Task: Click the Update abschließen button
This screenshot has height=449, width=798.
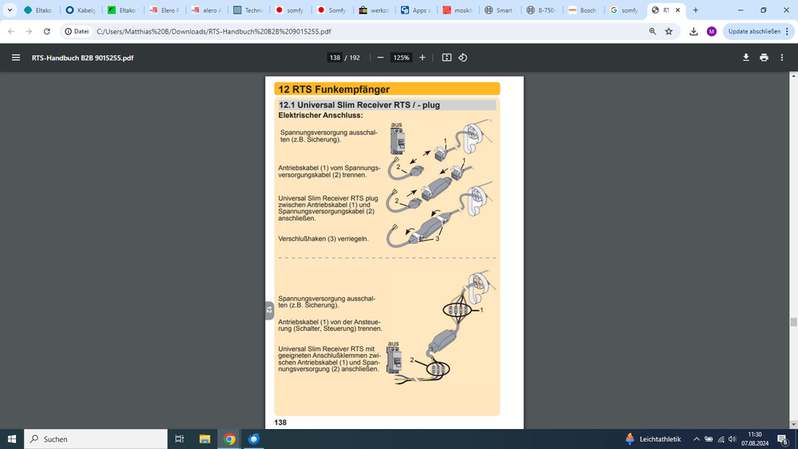Action: [753, 31]
